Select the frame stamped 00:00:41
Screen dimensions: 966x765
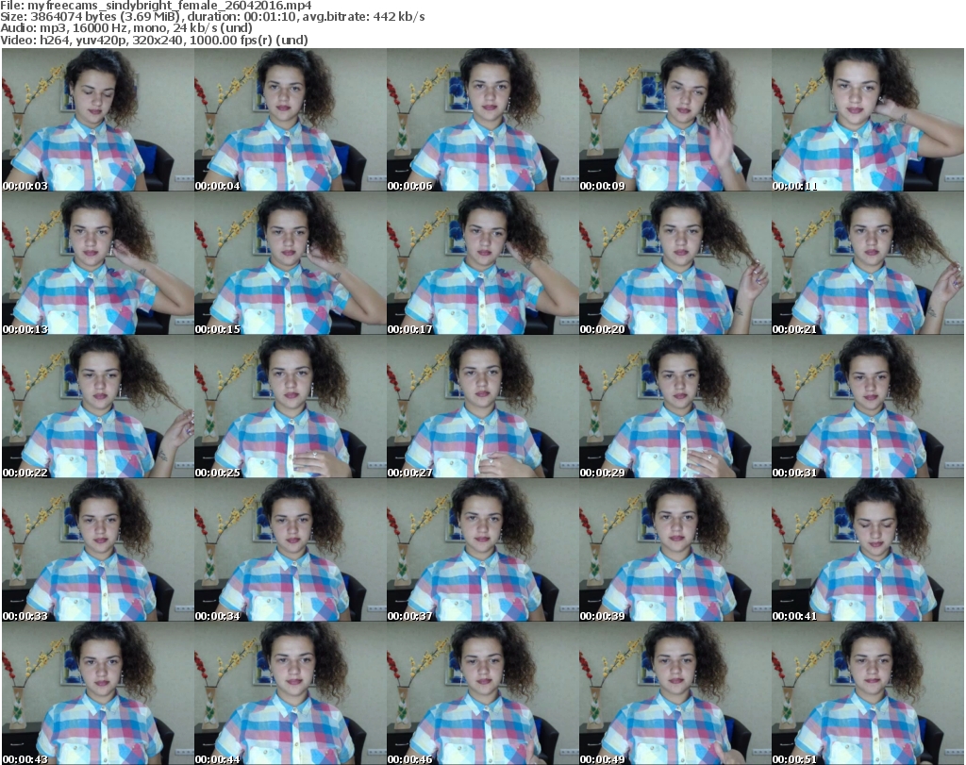click(868, 550)
